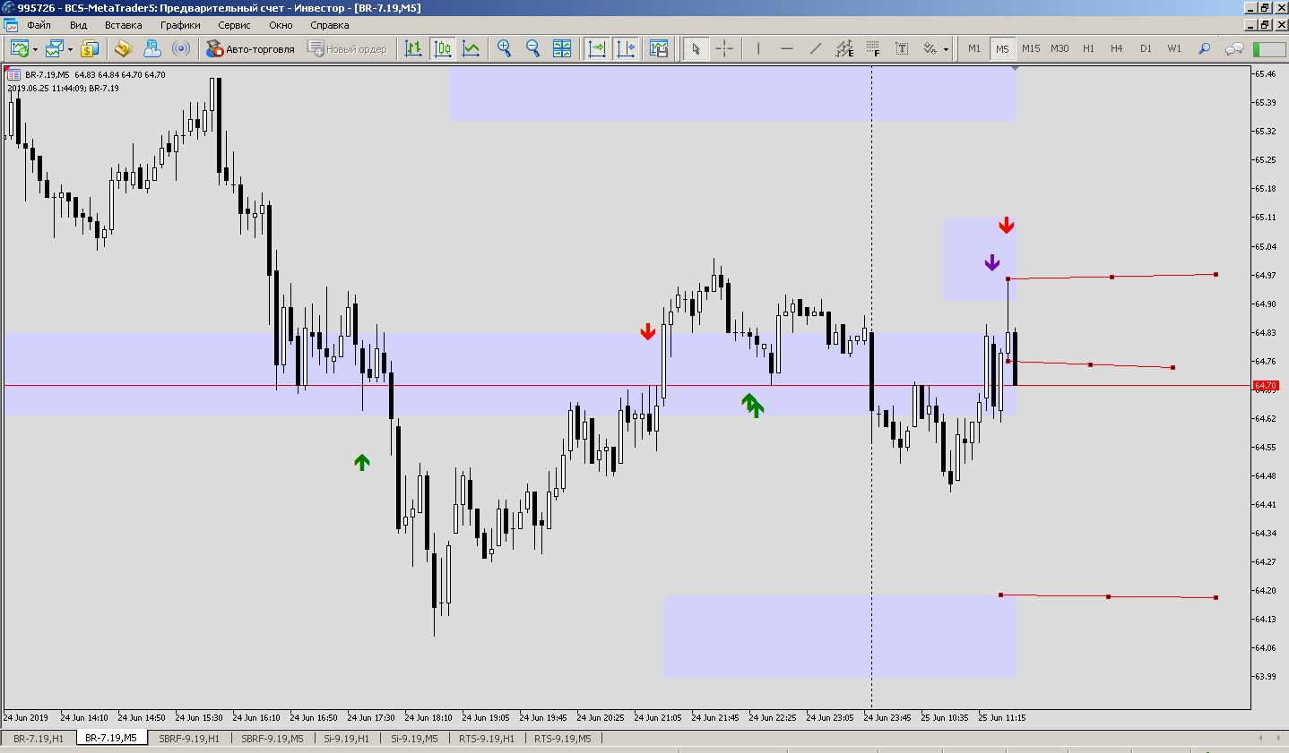Open the Справка menu
This screenshot has height=753, width=1289.
click(329, 25)
